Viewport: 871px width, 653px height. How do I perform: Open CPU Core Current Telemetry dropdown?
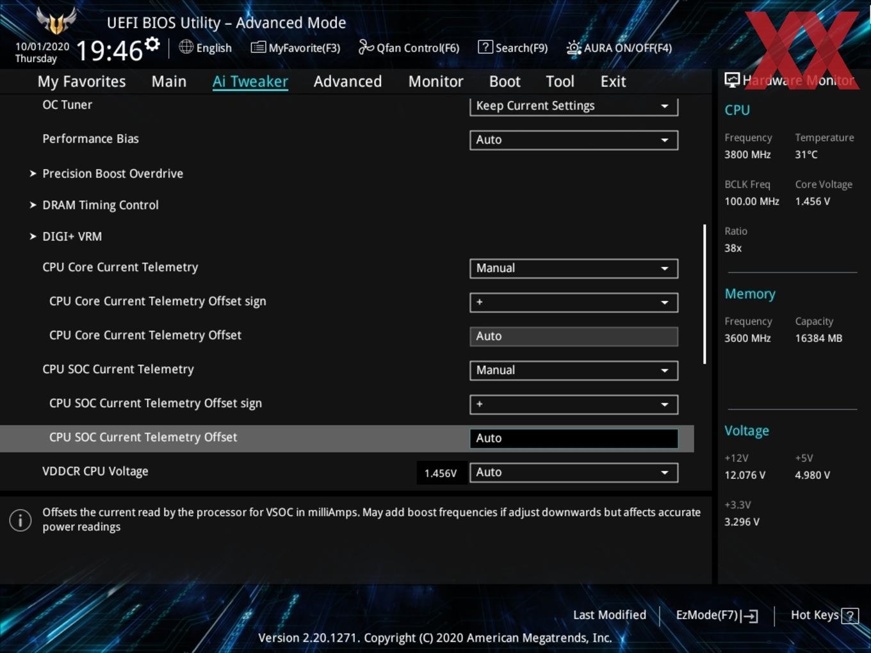tap(574, 268)
